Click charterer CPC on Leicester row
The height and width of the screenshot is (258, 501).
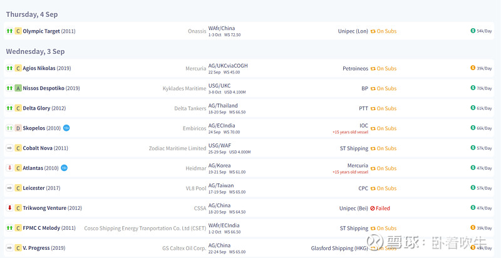click(x=363, y=188)
